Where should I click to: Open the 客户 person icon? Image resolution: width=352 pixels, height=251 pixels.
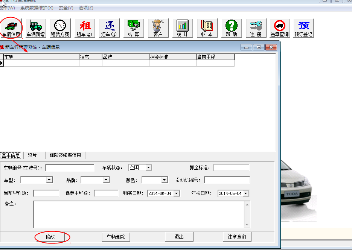158,28
